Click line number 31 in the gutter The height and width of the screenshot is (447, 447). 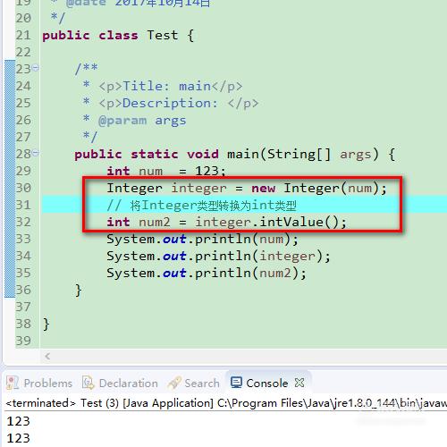tap(23, 205)
